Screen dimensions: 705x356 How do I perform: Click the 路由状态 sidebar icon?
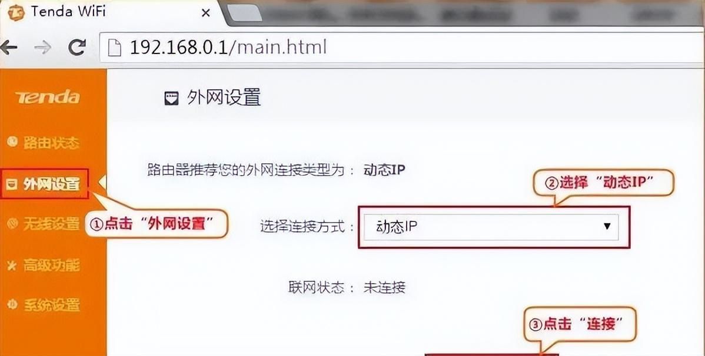click(12, 142)
